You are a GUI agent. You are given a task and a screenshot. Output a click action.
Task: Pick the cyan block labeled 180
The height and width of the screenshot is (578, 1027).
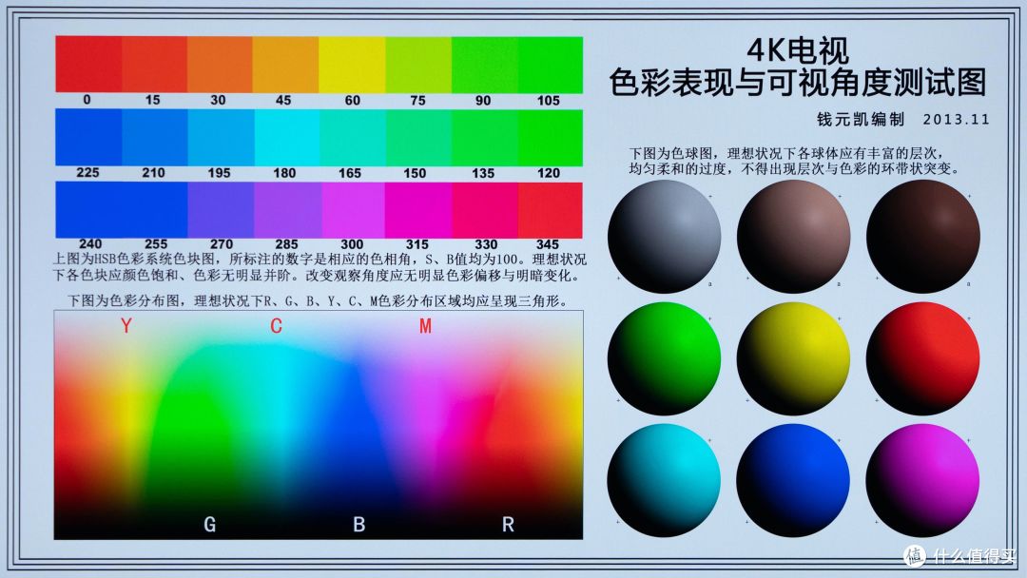(x=287, y=138)
